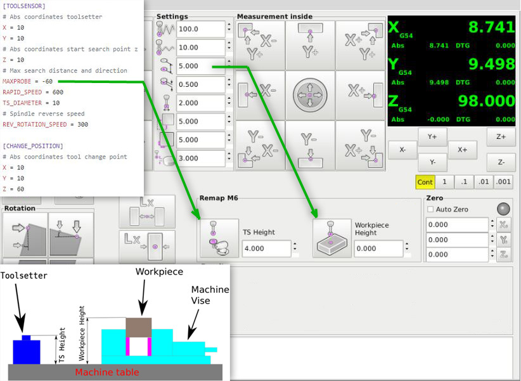The image size is (521, 381).
Task: Click third Zero offset 0.000 field
Action: 457,254
